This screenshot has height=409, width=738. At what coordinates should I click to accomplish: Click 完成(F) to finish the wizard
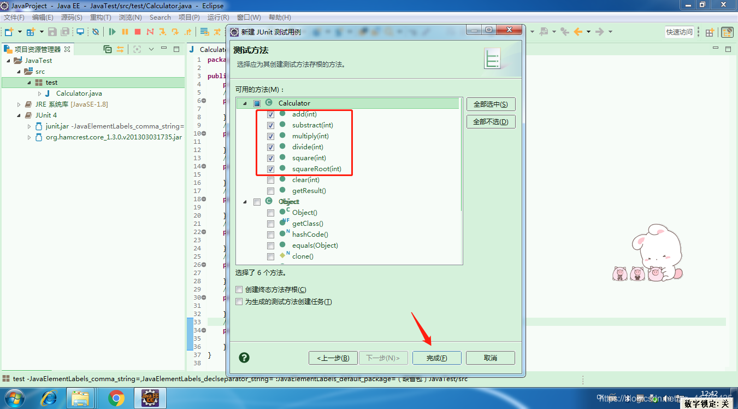point(436,358)
